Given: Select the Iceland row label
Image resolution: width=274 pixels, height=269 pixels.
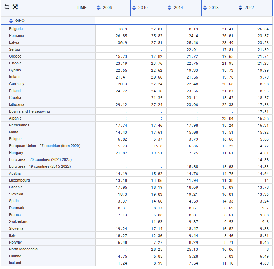Looking at the screenshot, I should click(15, 263).
